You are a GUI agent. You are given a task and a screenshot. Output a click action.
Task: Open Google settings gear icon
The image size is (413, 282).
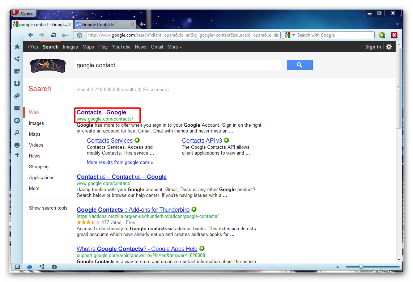(x=389, y=47)
